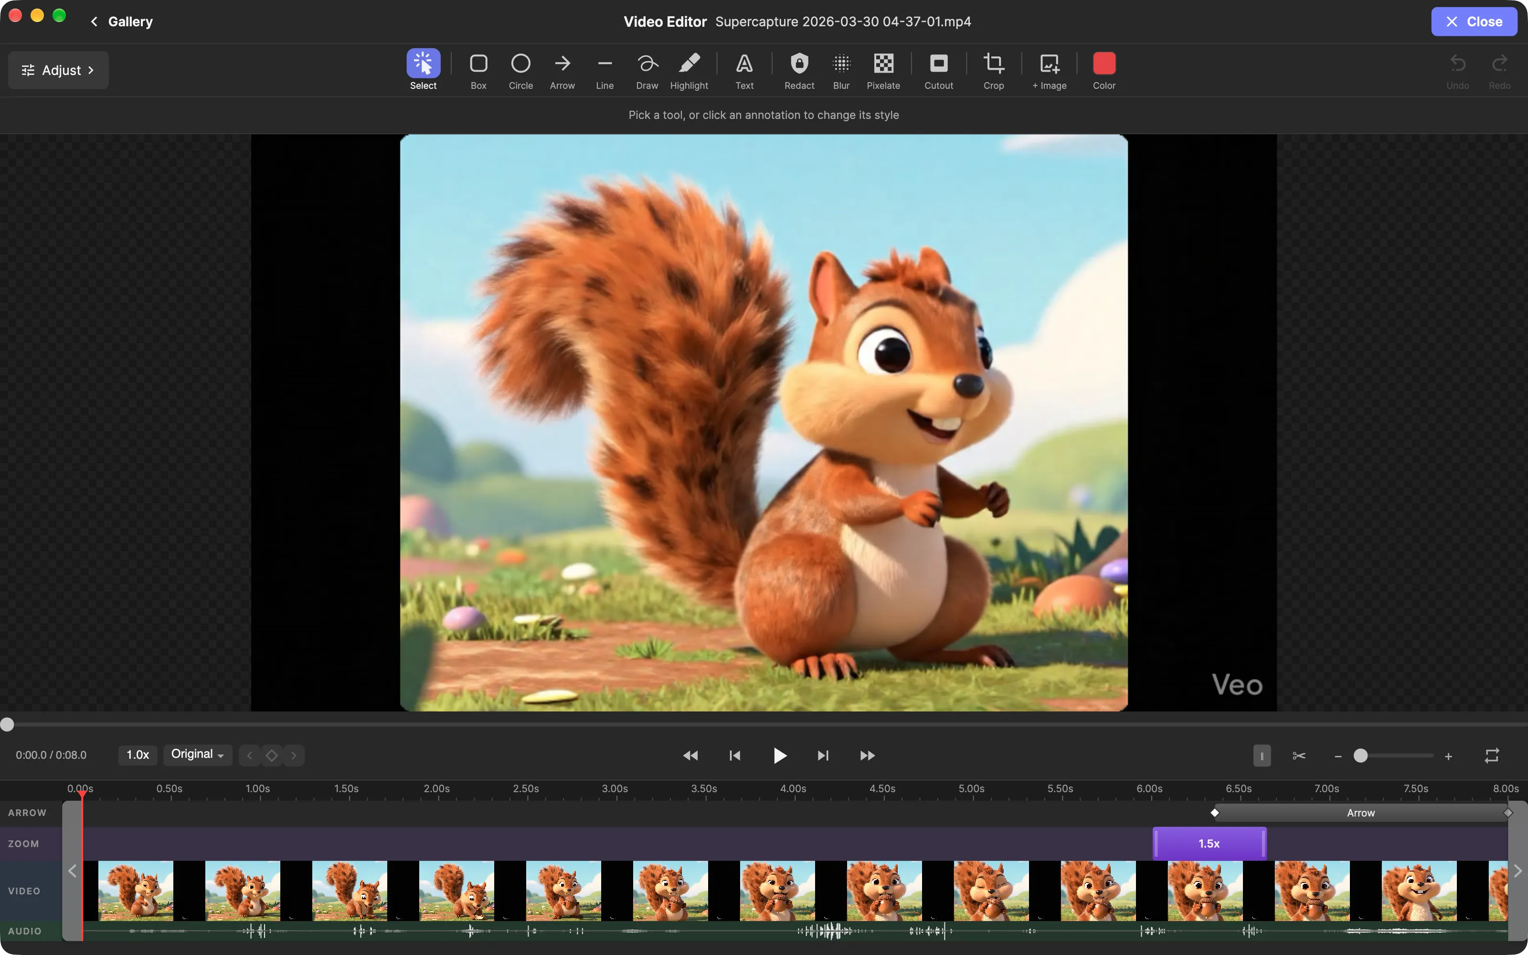
Task: Click the Redo button
Action: [1499, 70]
